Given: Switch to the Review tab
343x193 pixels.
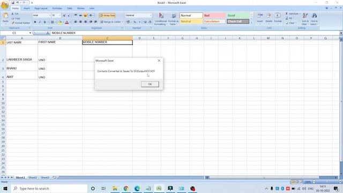Looking at the screenshot, I should (81, 9).
